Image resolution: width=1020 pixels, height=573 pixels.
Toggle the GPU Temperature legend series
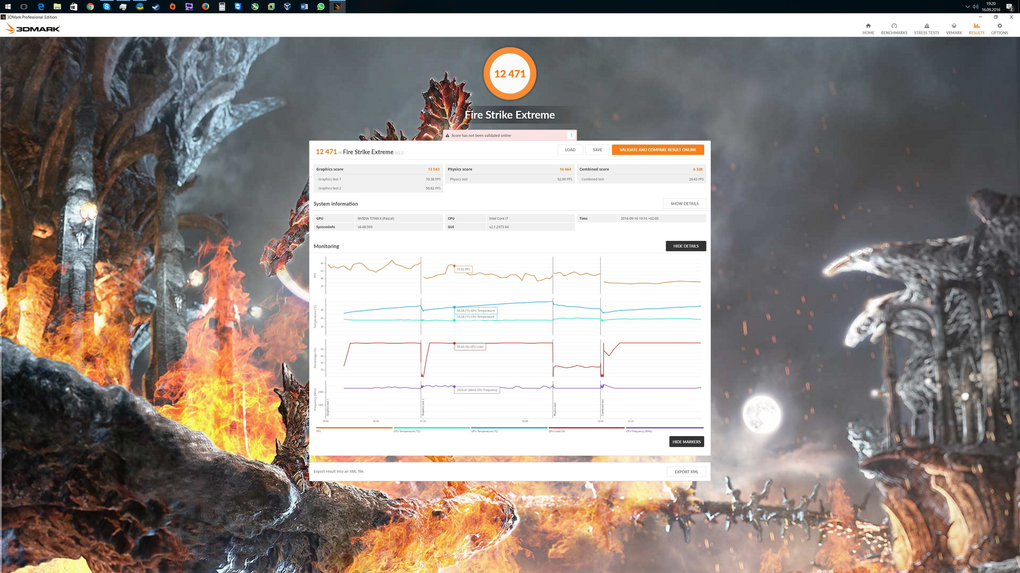click(x=509, y=429)
